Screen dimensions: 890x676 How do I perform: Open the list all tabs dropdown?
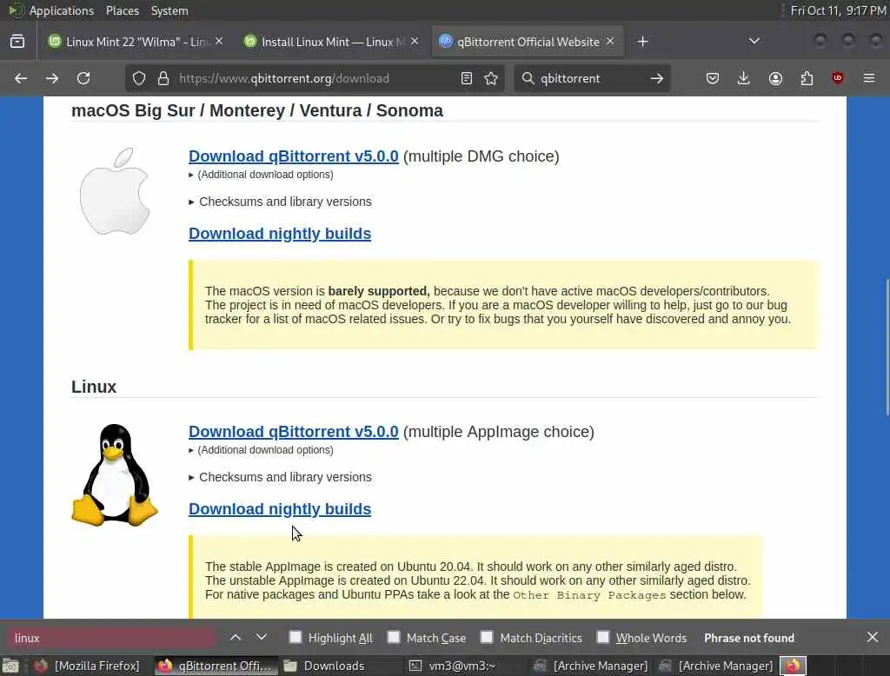754,41
